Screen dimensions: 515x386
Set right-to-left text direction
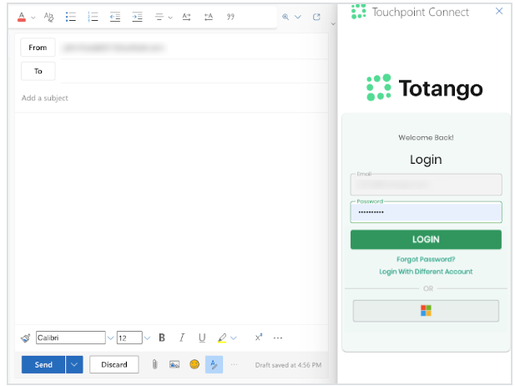pos(209,17)
